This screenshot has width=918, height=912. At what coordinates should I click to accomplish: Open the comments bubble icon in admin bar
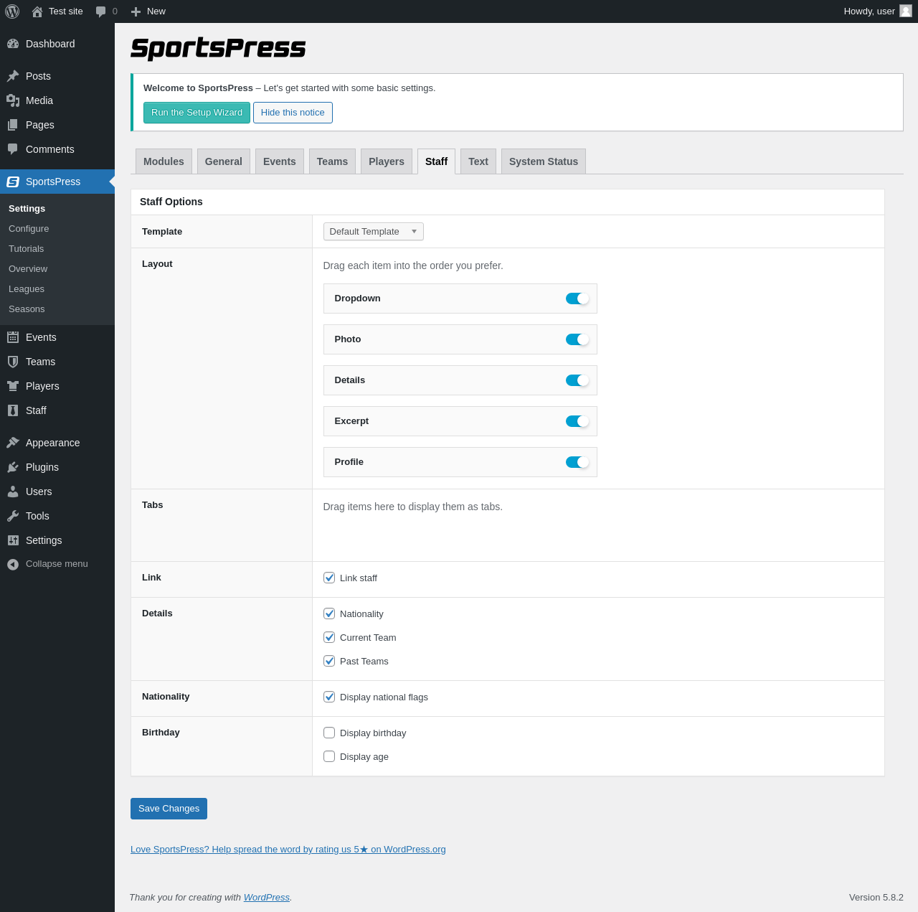[x=101, y=11]
